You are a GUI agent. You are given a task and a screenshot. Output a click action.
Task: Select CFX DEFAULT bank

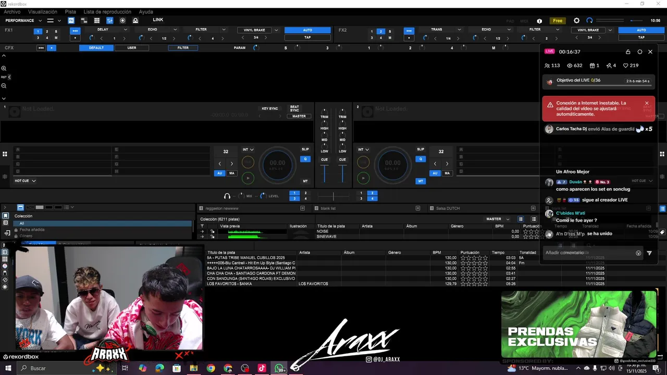tap(96, 48)
